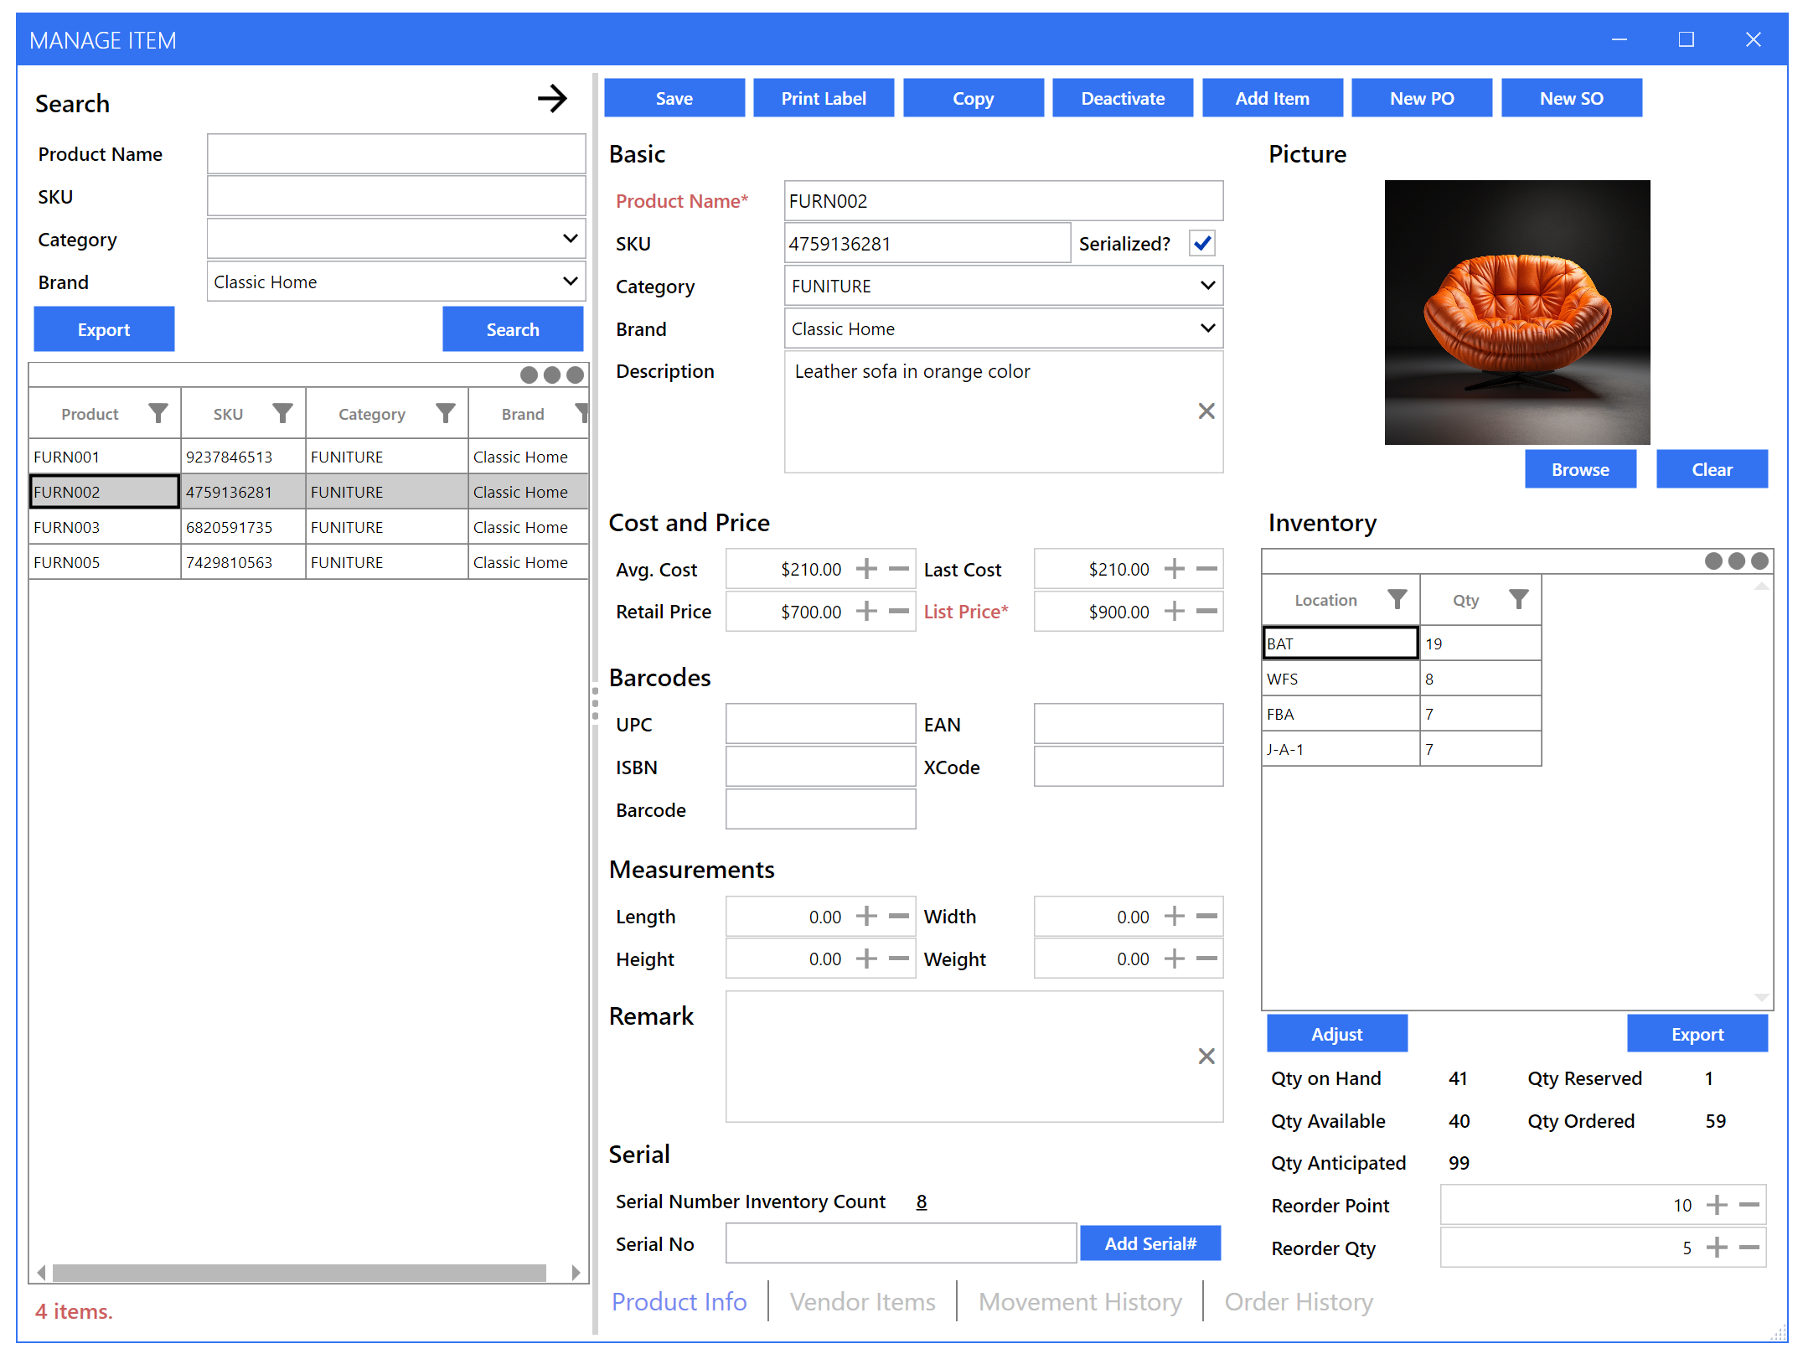
Task: Select the FURN003 row in the results list
Action: 104,526
